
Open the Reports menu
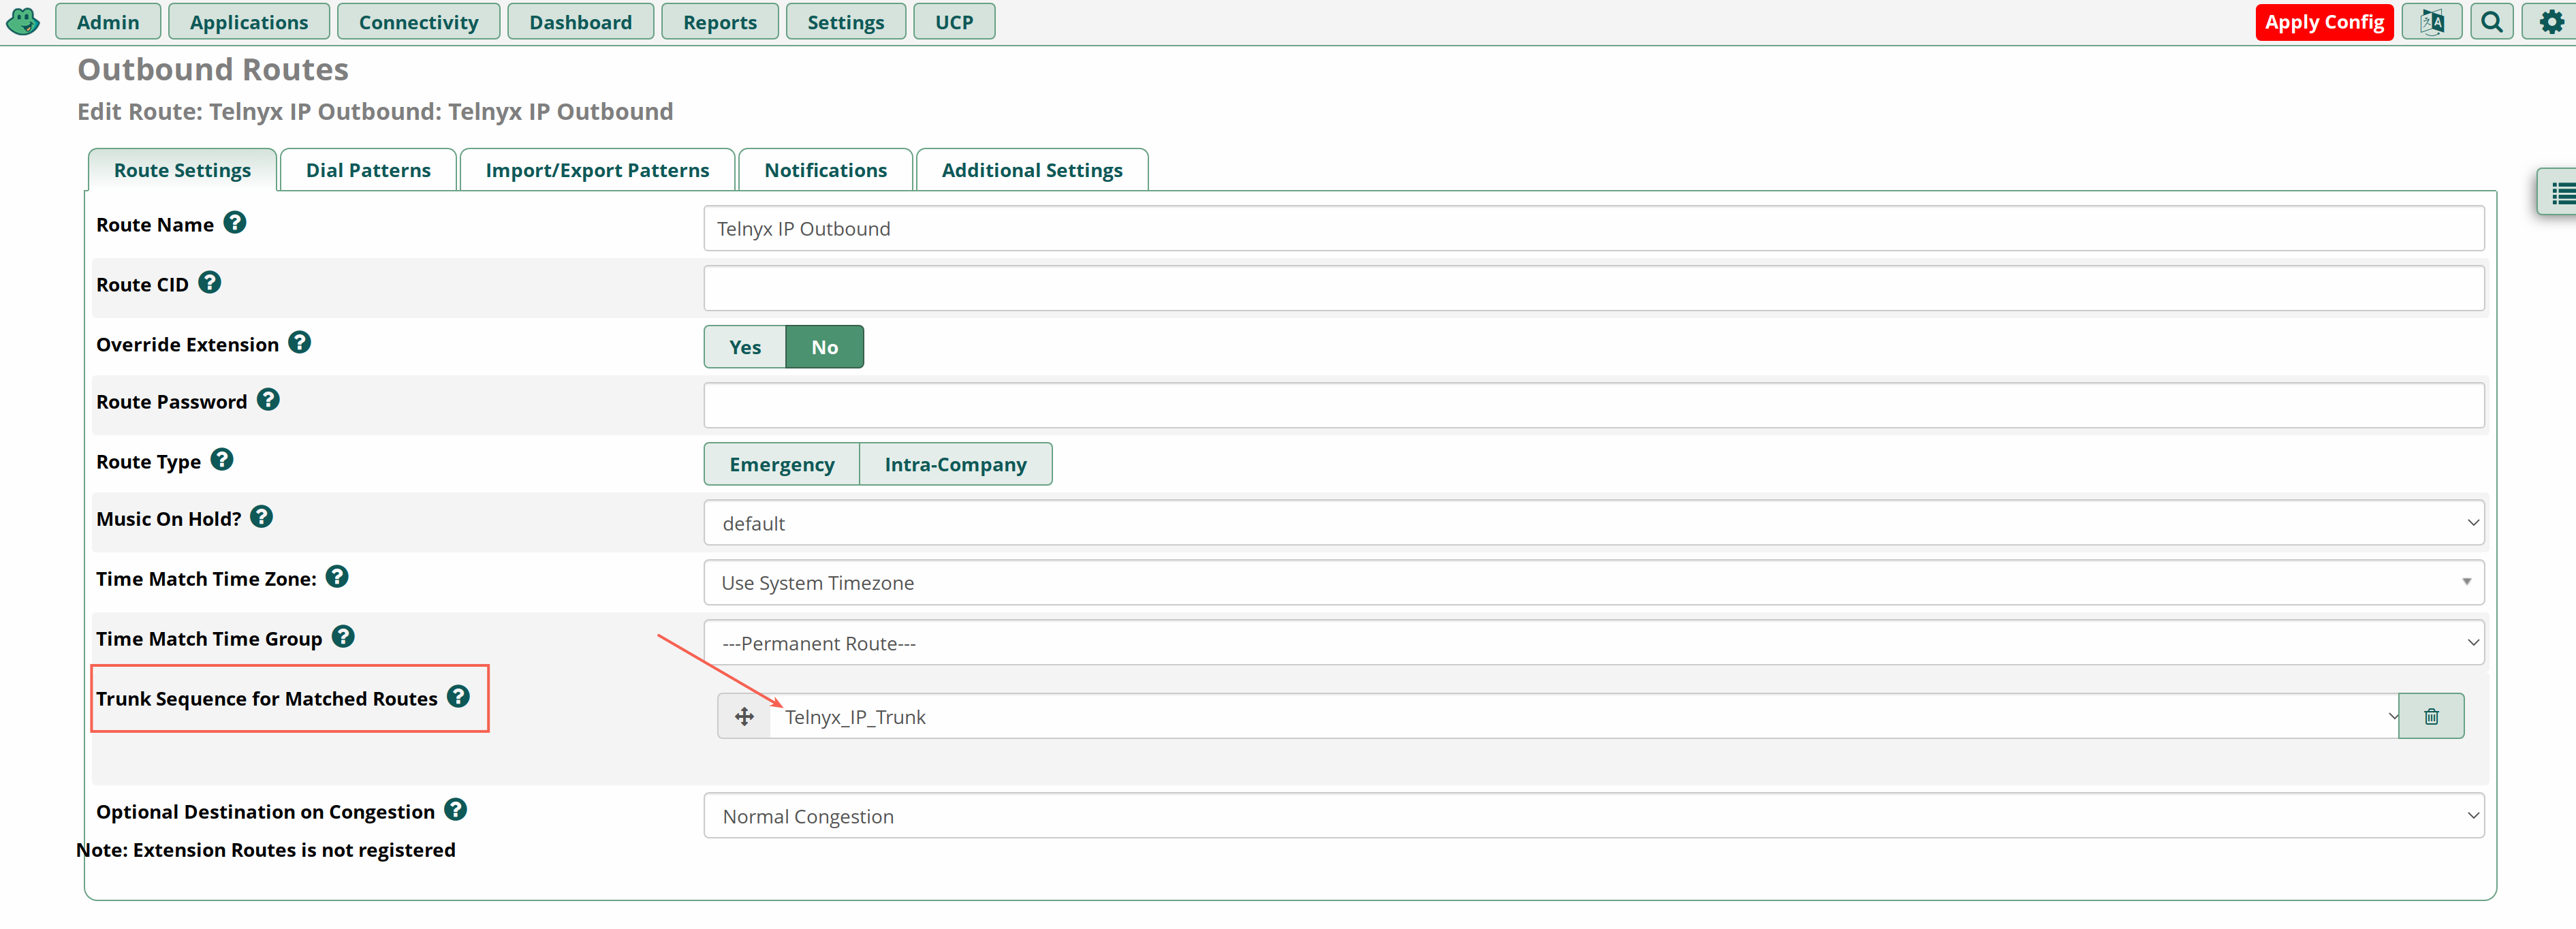720,22
